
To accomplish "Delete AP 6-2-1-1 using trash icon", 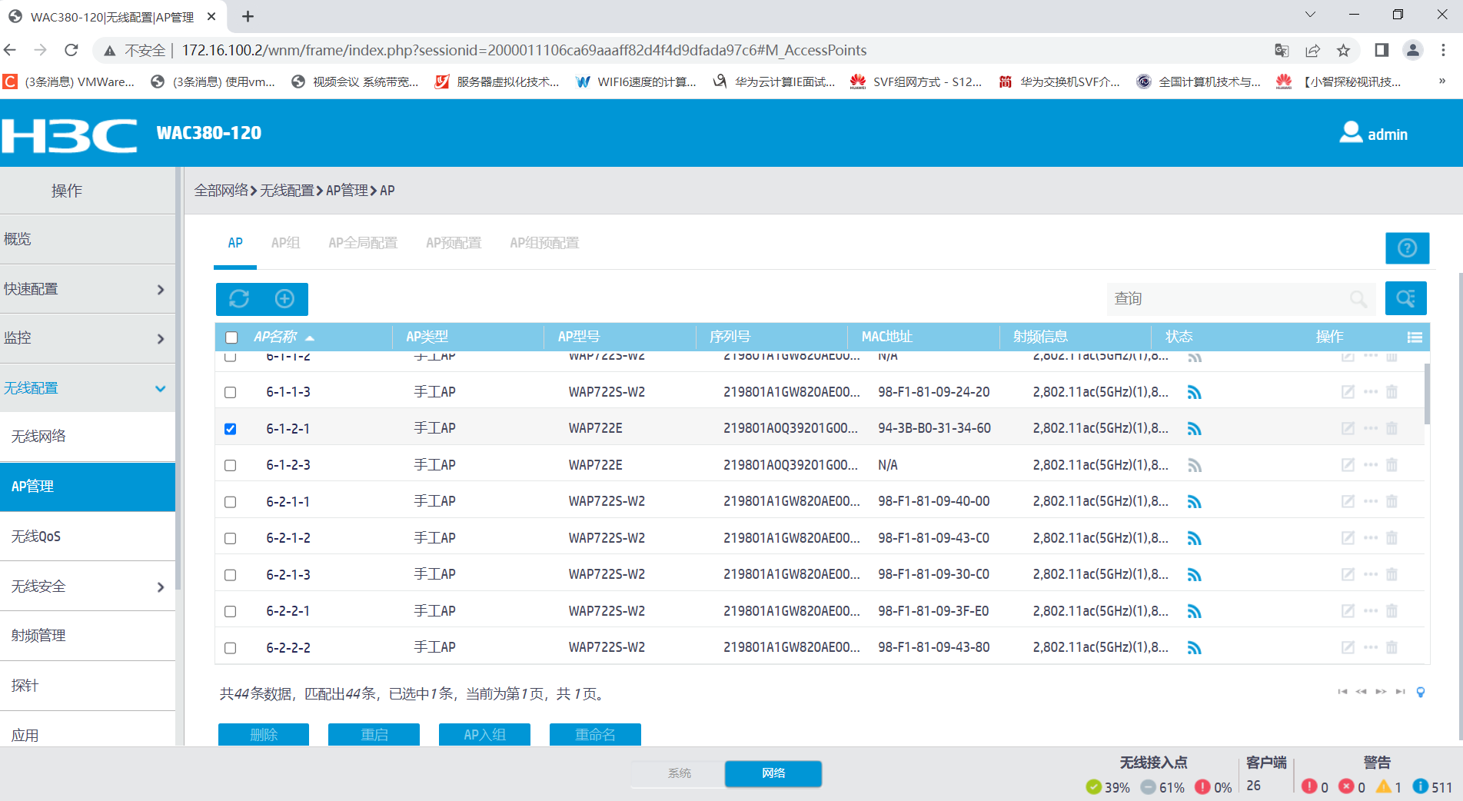I will (1392, 501).
